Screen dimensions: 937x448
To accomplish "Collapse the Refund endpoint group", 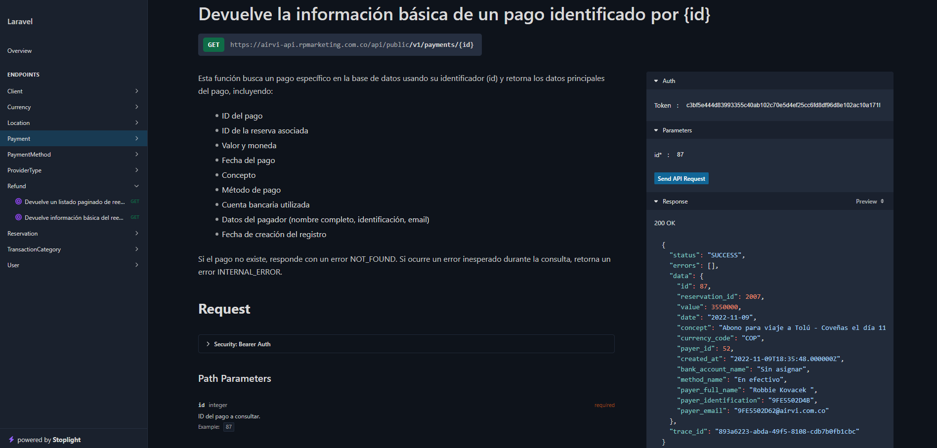I will (x=137, y=186).
